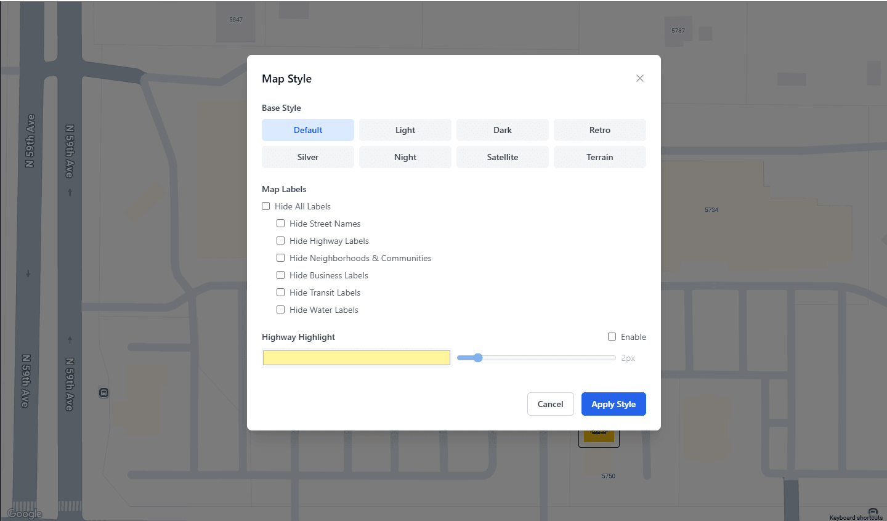This screenshot has width=887, height=521.
Task: Check Hide All Labels
Action: pyautogui.click(x=266, y=206)
